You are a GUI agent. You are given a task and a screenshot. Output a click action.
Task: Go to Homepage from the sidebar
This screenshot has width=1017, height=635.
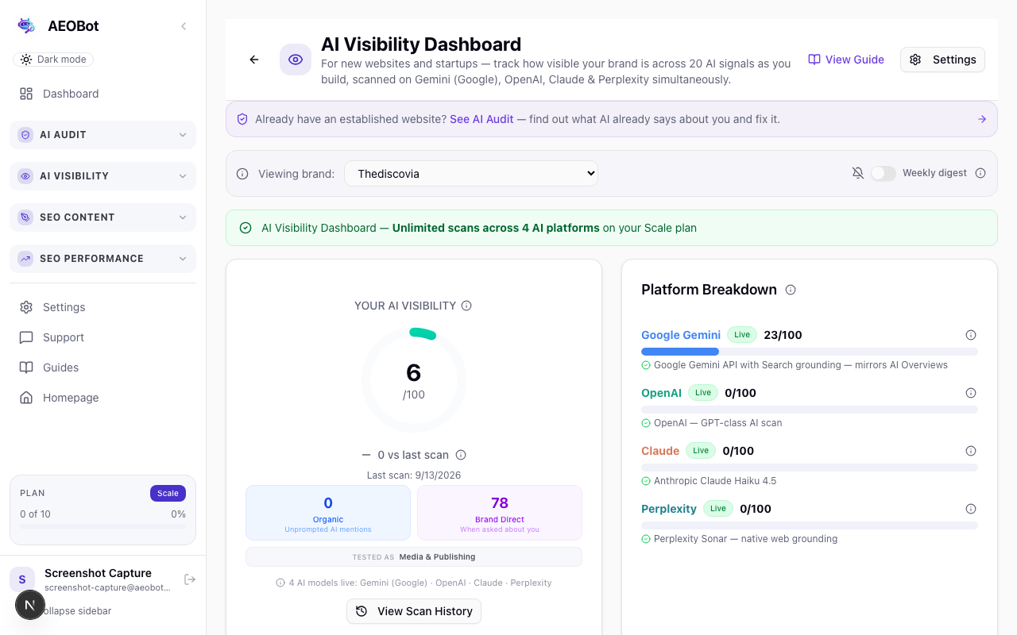pyautogui.click(x=102, y=398)
